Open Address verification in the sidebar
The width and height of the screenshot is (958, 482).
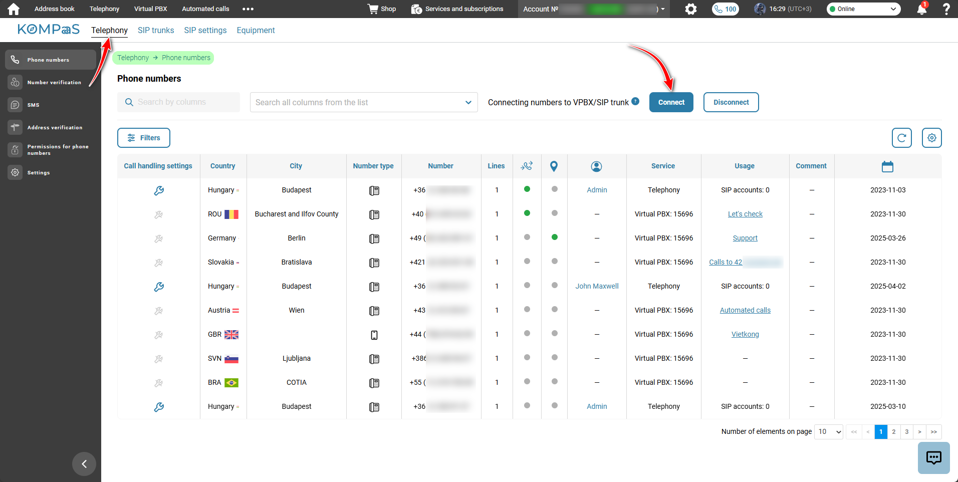(x=51, y=127)
